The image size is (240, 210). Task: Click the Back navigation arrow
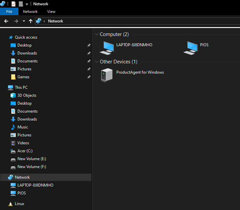click(x=6, y=21)
